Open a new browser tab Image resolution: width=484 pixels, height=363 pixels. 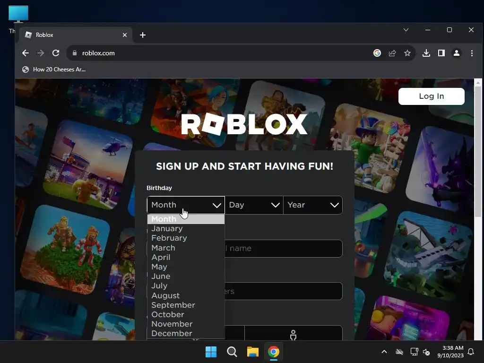click(x=143, y=35)
